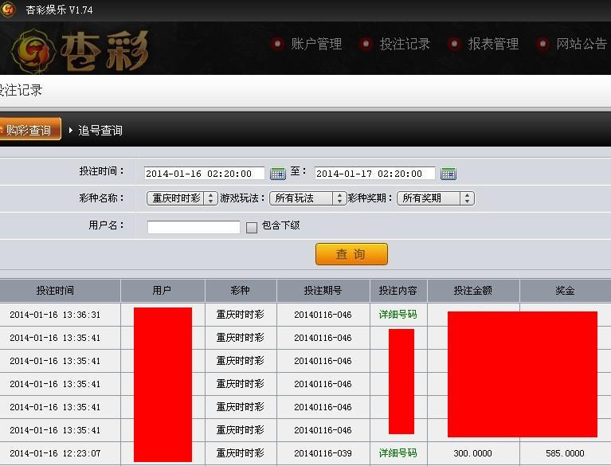Click the prize value 585.0000
611x466 pixels.
coord(565,453)
